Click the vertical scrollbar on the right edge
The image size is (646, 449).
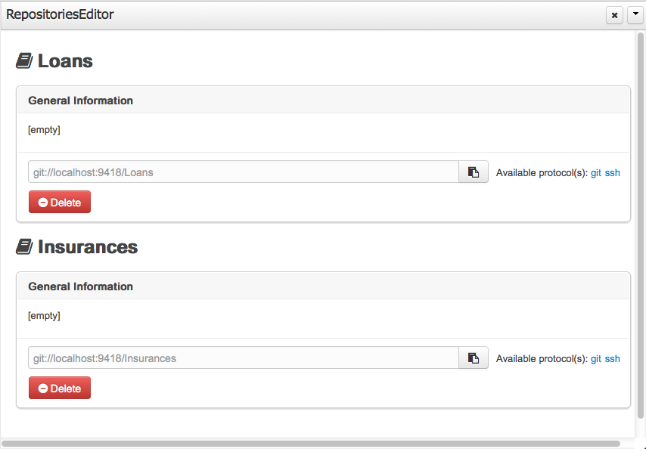(641, 227)
